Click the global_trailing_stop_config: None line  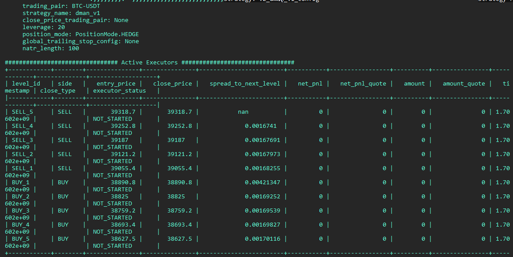click(x=81, y=41)
